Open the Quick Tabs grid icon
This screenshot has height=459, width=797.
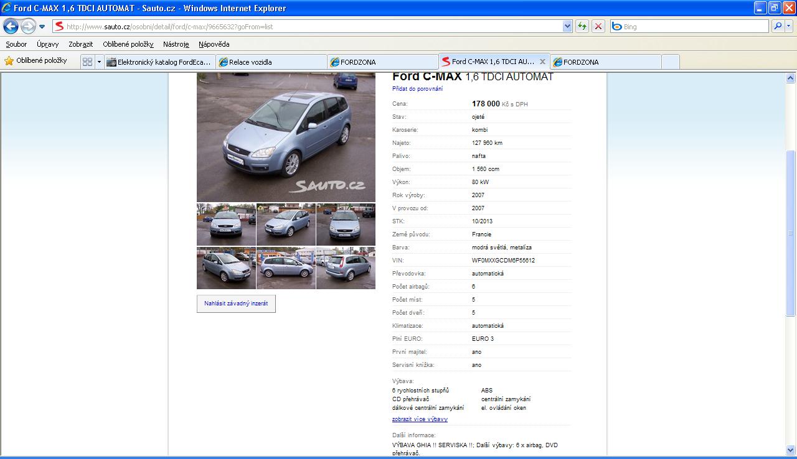point(87,62)
